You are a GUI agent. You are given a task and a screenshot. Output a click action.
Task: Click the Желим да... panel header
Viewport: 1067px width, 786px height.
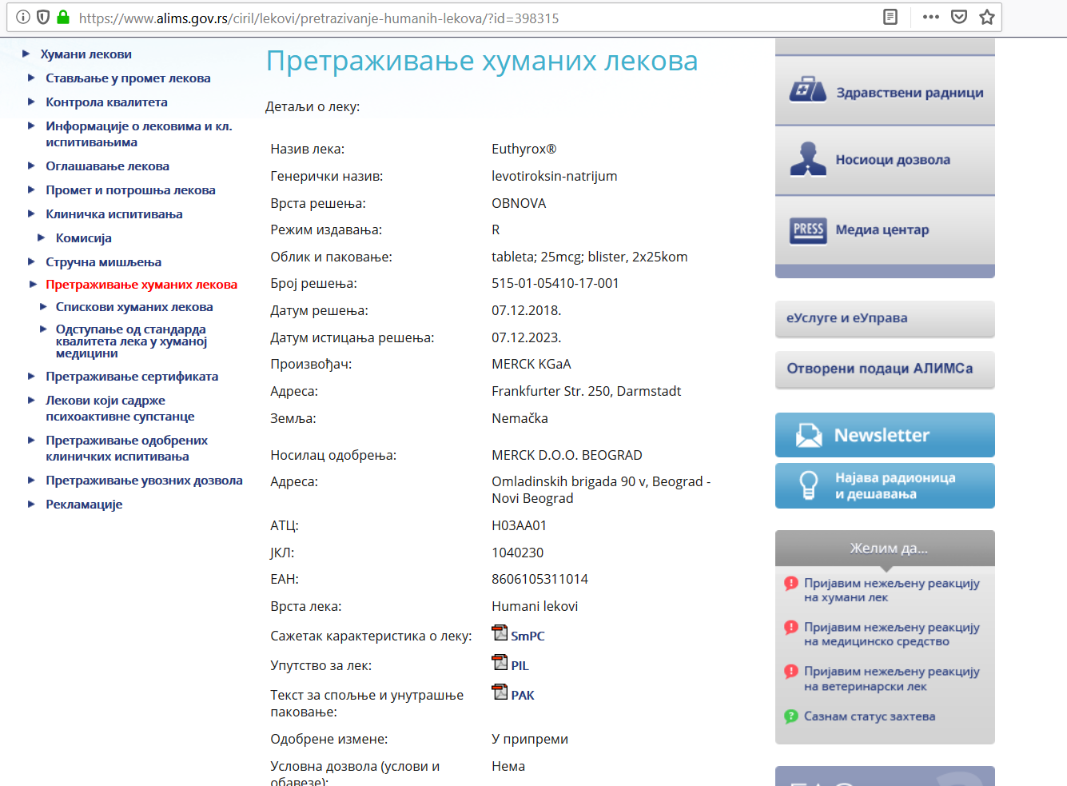point(885,549)
